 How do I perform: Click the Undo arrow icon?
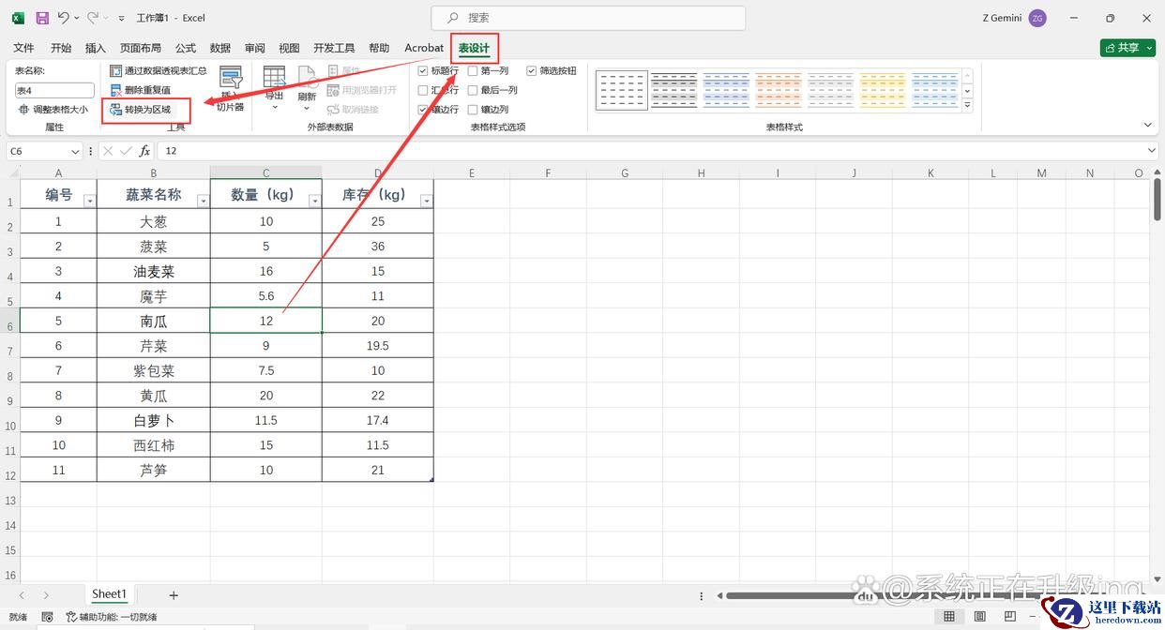point(62,18)
